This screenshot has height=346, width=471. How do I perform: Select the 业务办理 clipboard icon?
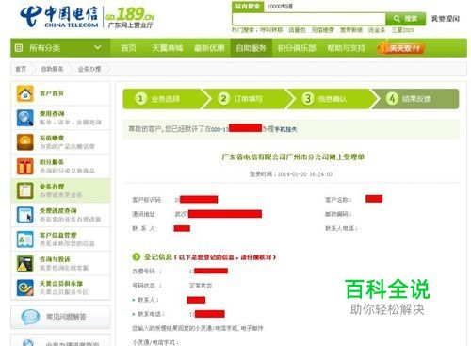pos(25,190)
